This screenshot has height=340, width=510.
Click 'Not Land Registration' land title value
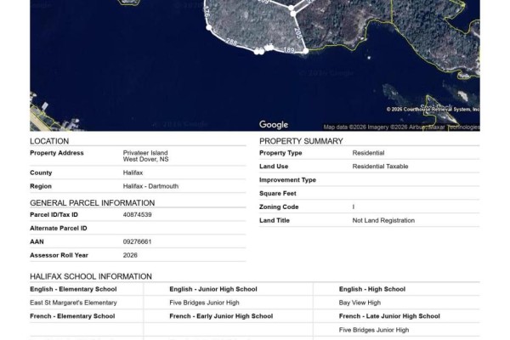coord(383,220)
